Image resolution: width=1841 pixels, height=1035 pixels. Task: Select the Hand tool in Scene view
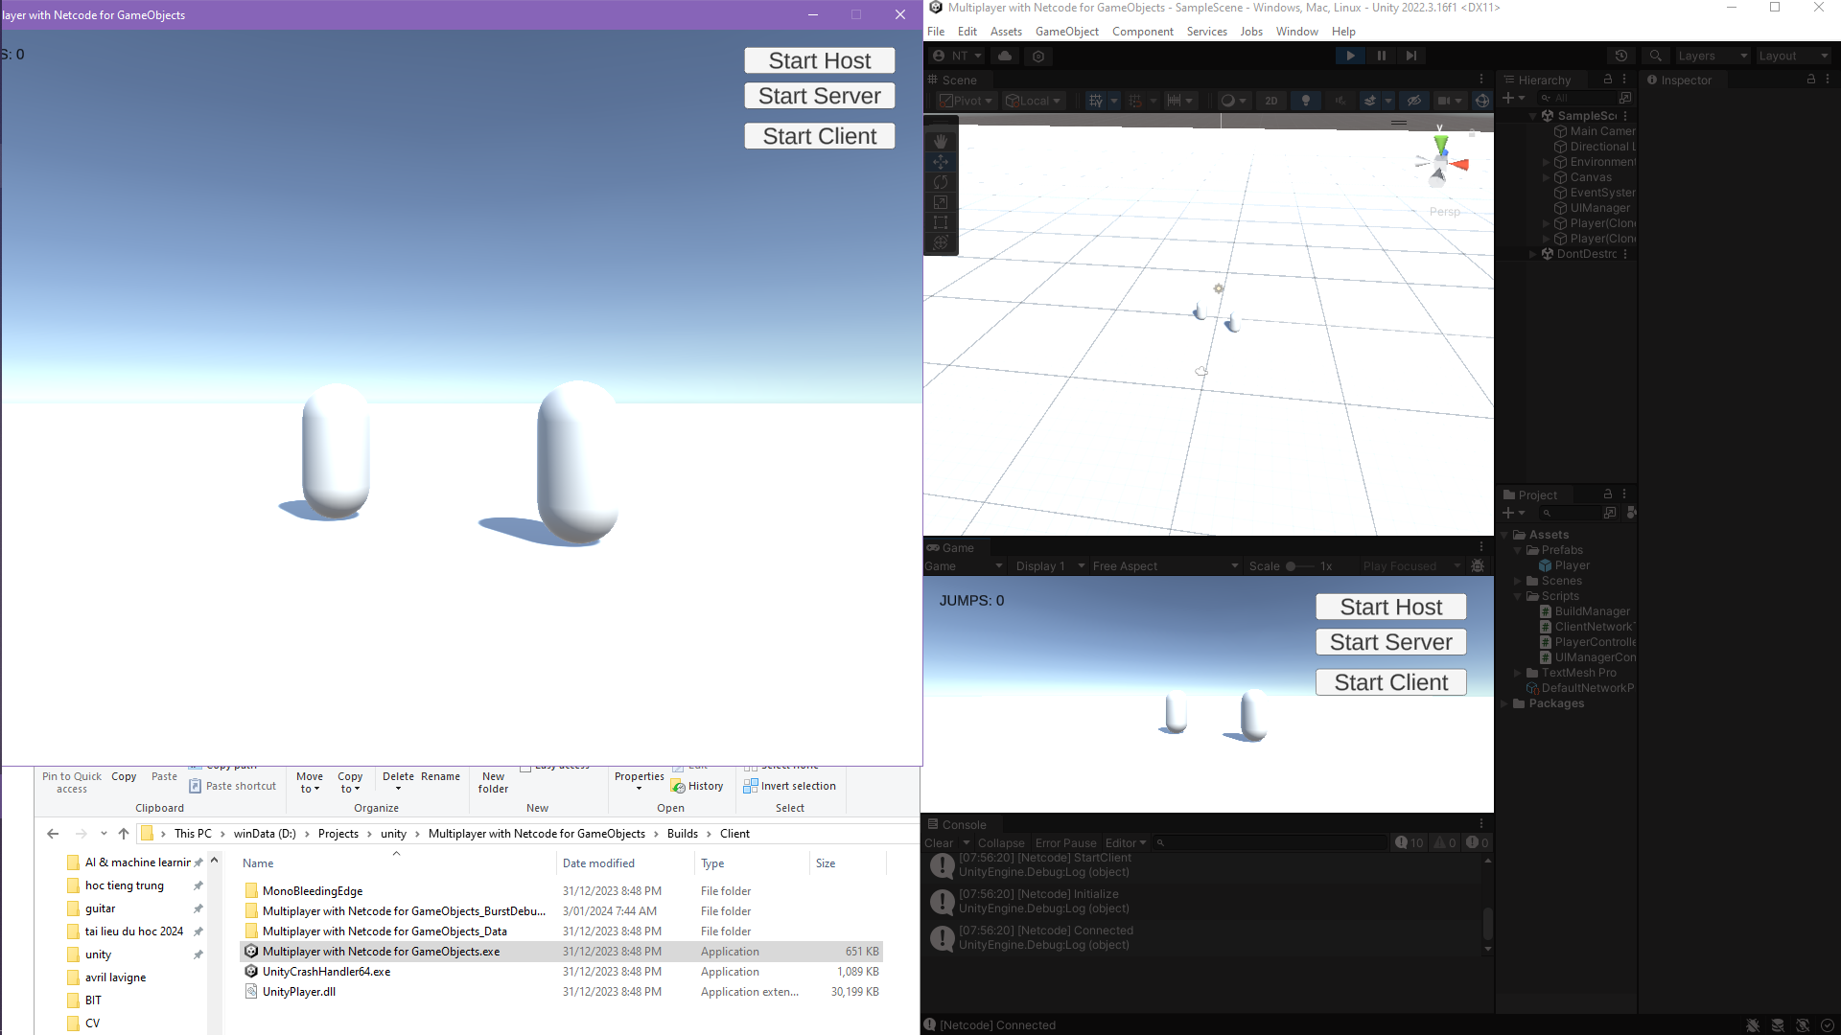click(x=941, y=142)
